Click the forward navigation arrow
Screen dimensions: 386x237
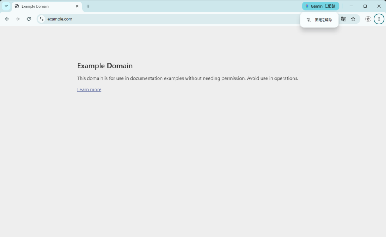click(18, 19)
